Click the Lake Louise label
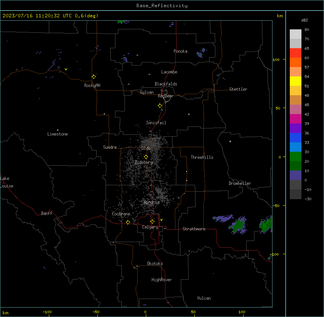The width and height of the screenshot is (324, 317). click(7, 182)
